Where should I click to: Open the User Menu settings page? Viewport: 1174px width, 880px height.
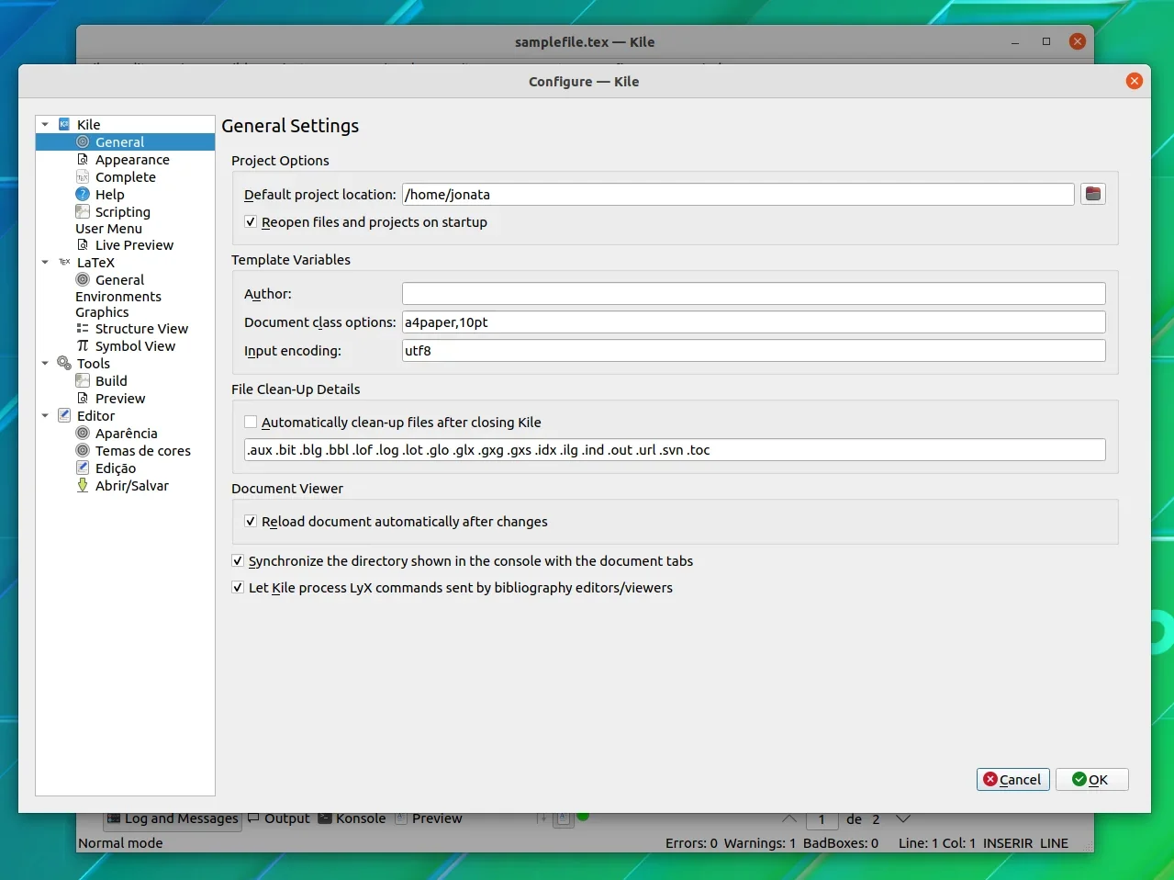108,229
